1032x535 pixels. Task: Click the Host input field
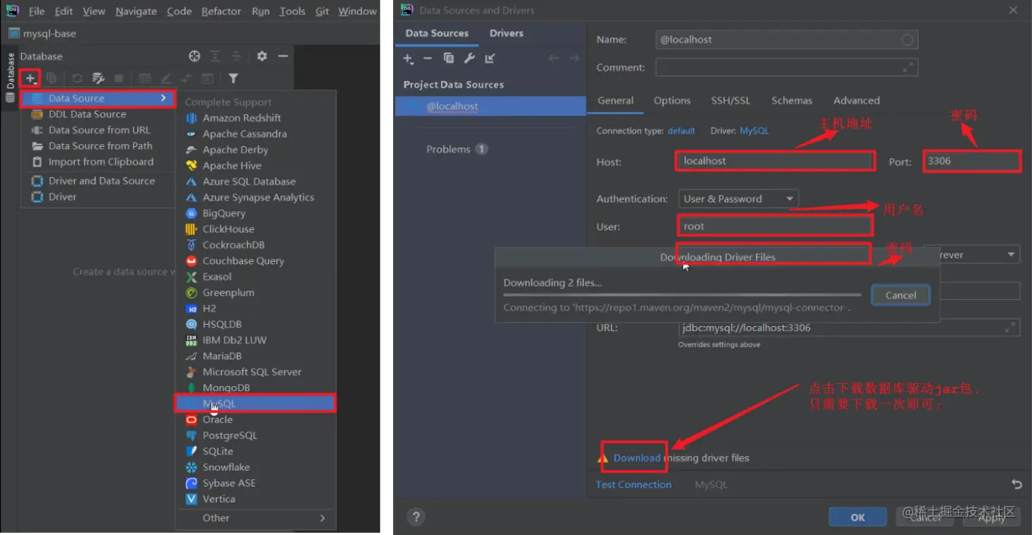coord(775,161)
